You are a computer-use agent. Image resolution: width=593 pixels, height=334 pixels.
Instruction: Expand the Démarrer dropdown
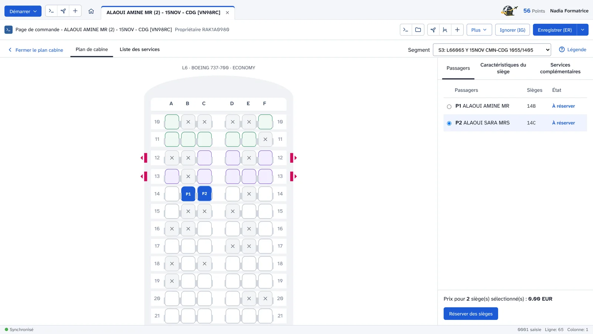point(23,11)
